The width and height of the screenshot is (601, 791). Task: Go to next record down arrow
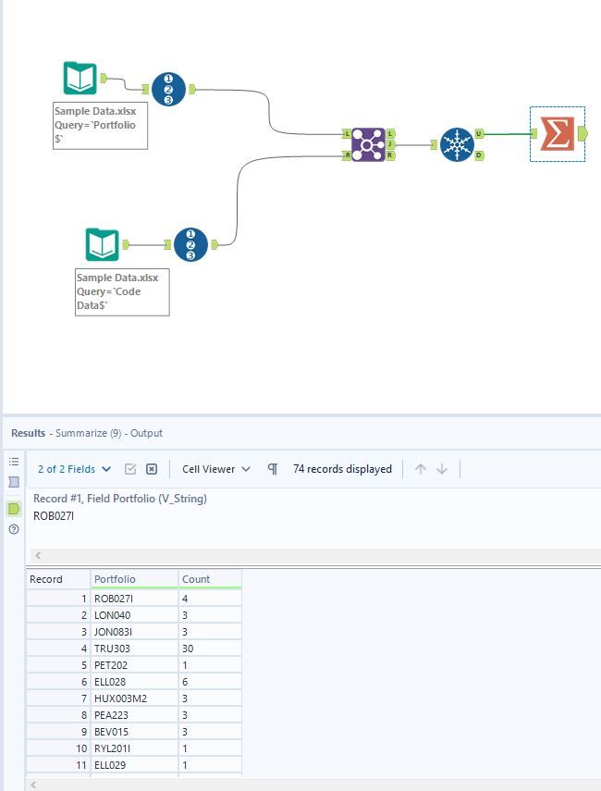click(x=442, y=469)
